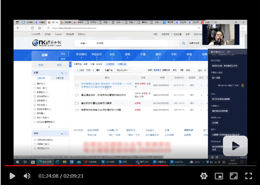
Task: Open the Mail app from the taskbar
Action: 79,162
